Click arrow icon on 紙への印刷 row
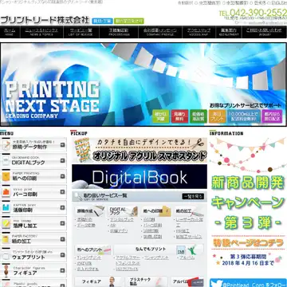287x287 pixels. pyautogui.click(x=62, y=176)
